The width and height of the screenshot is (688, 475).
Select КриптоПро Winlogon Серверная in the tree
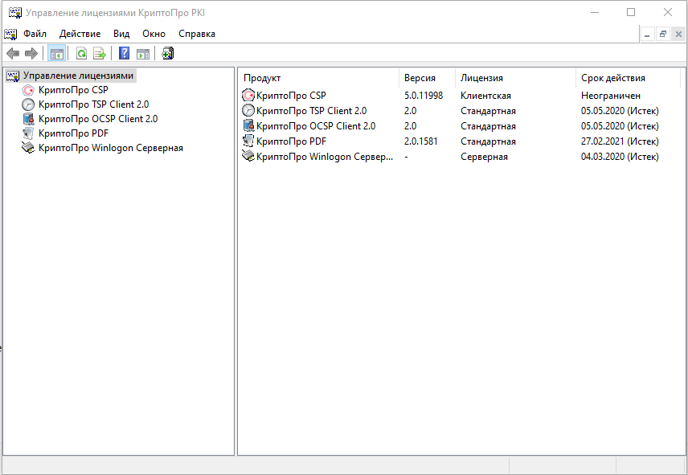[x=110, y=148]
